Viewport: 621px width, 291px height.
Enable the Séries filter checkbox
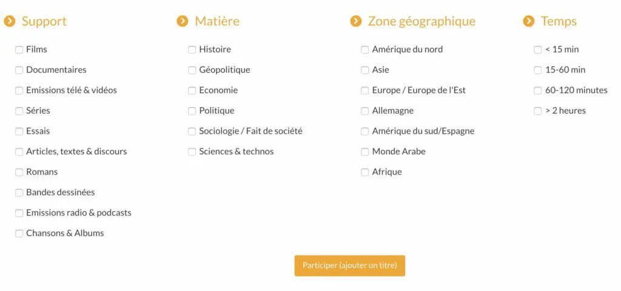pyautogui.click(x=19, y=111)
